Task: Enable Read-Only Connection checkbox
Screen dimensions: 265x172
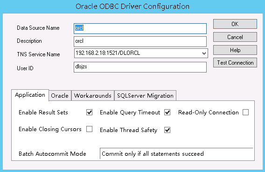Action: point(245,112)
